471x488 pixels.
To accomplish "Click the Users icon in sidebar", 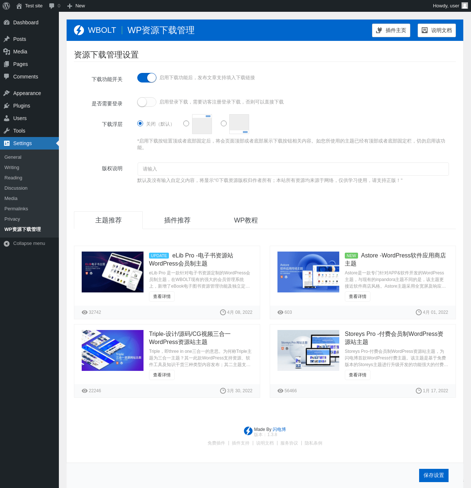I will (7, 118).
